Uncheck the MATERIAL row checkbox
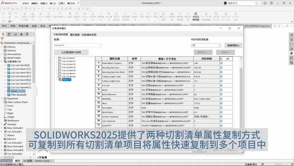The height and width of the screenshot is (166, 294). (x=221, y=99)
